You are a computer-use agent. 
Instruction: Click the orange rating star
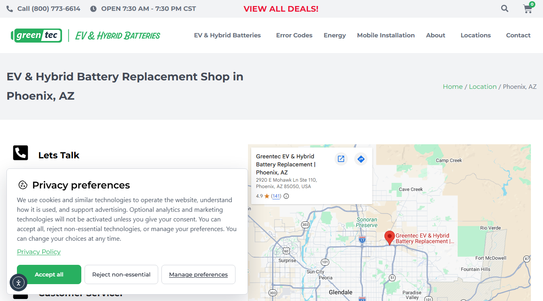click(267, 196)
